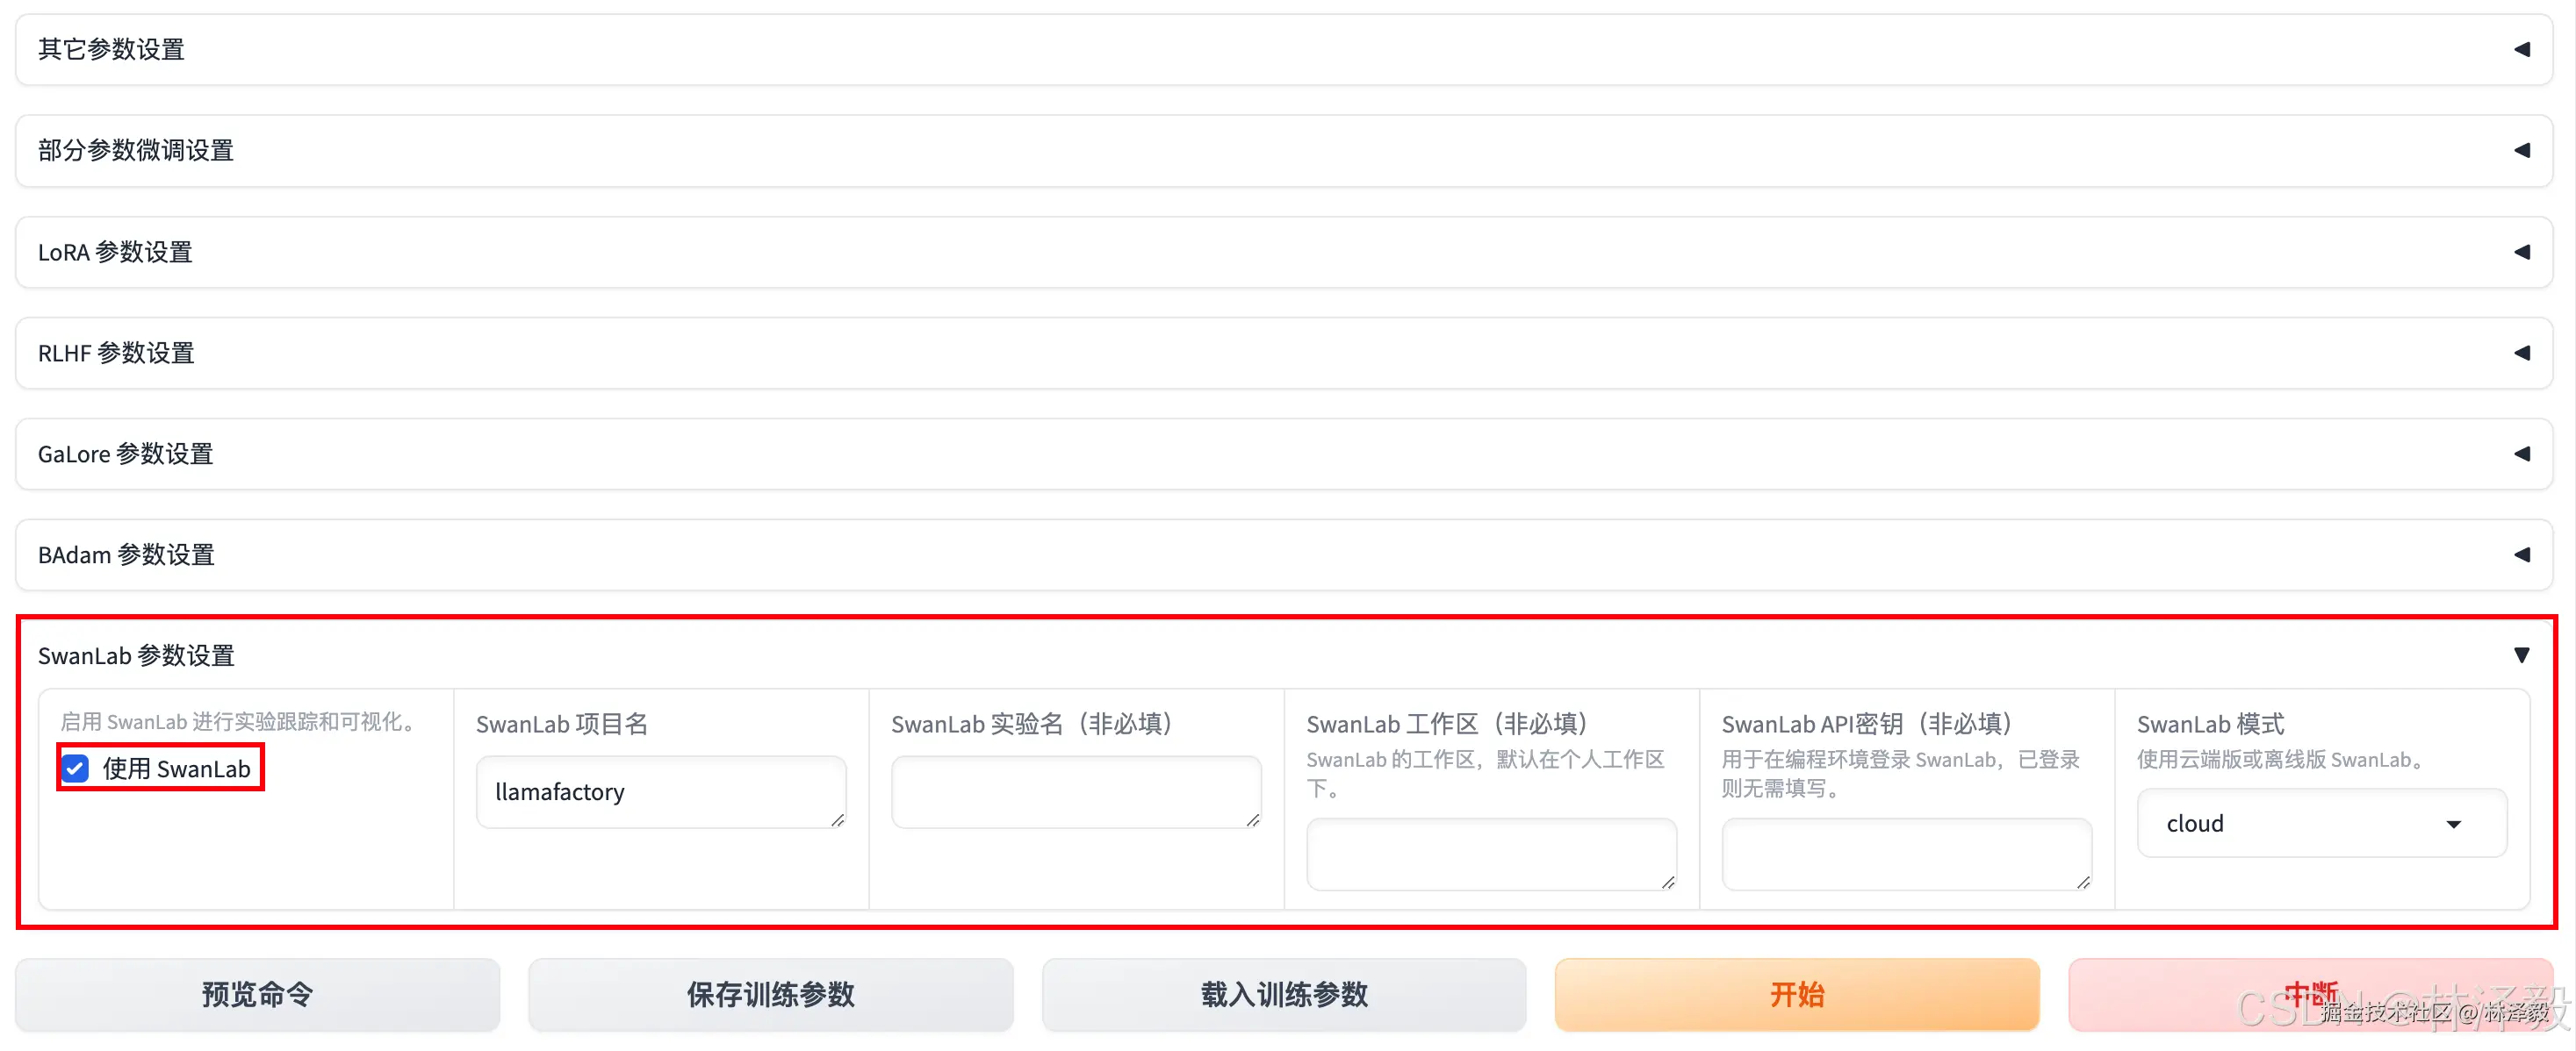Click the 载入训练参数 button
Screen dimensions: 2576x1051
[x=1284, y=994]
